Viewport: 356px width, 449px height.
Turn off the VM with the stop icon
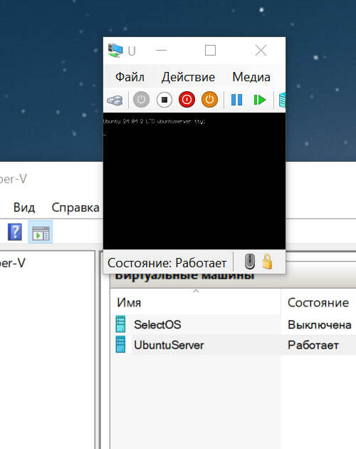coord(164,100)
